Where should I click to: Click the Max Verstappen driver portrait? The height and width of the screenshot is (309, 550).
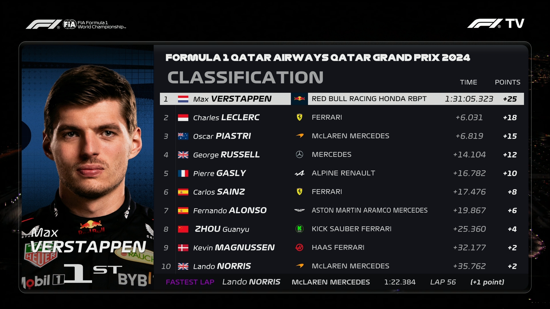click(88, 167)
